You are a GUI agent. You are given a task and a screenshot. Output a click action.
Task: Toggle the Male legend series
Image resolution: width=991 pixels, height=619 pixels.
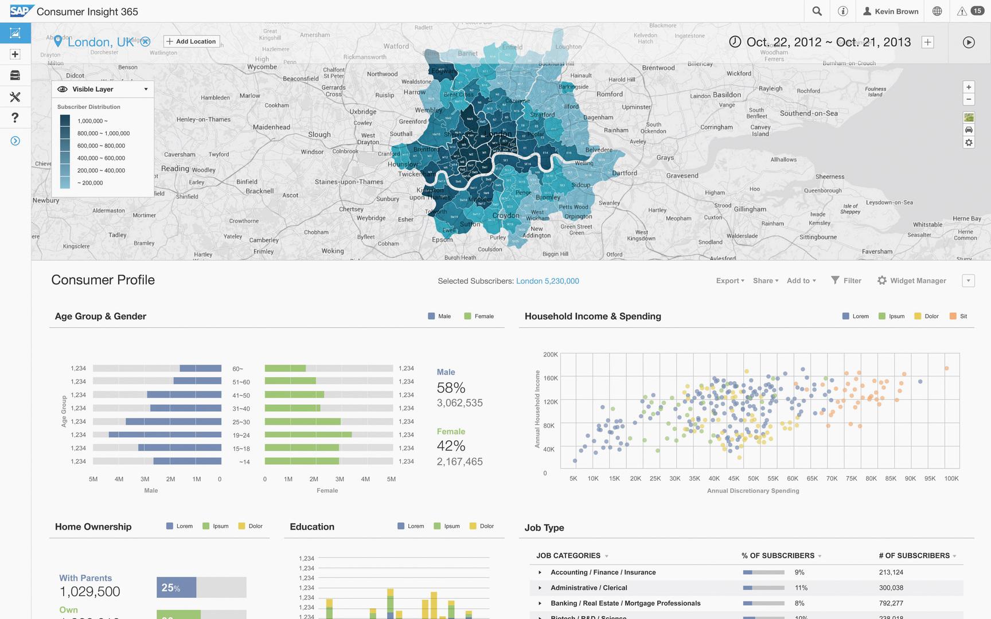[439, 316]
